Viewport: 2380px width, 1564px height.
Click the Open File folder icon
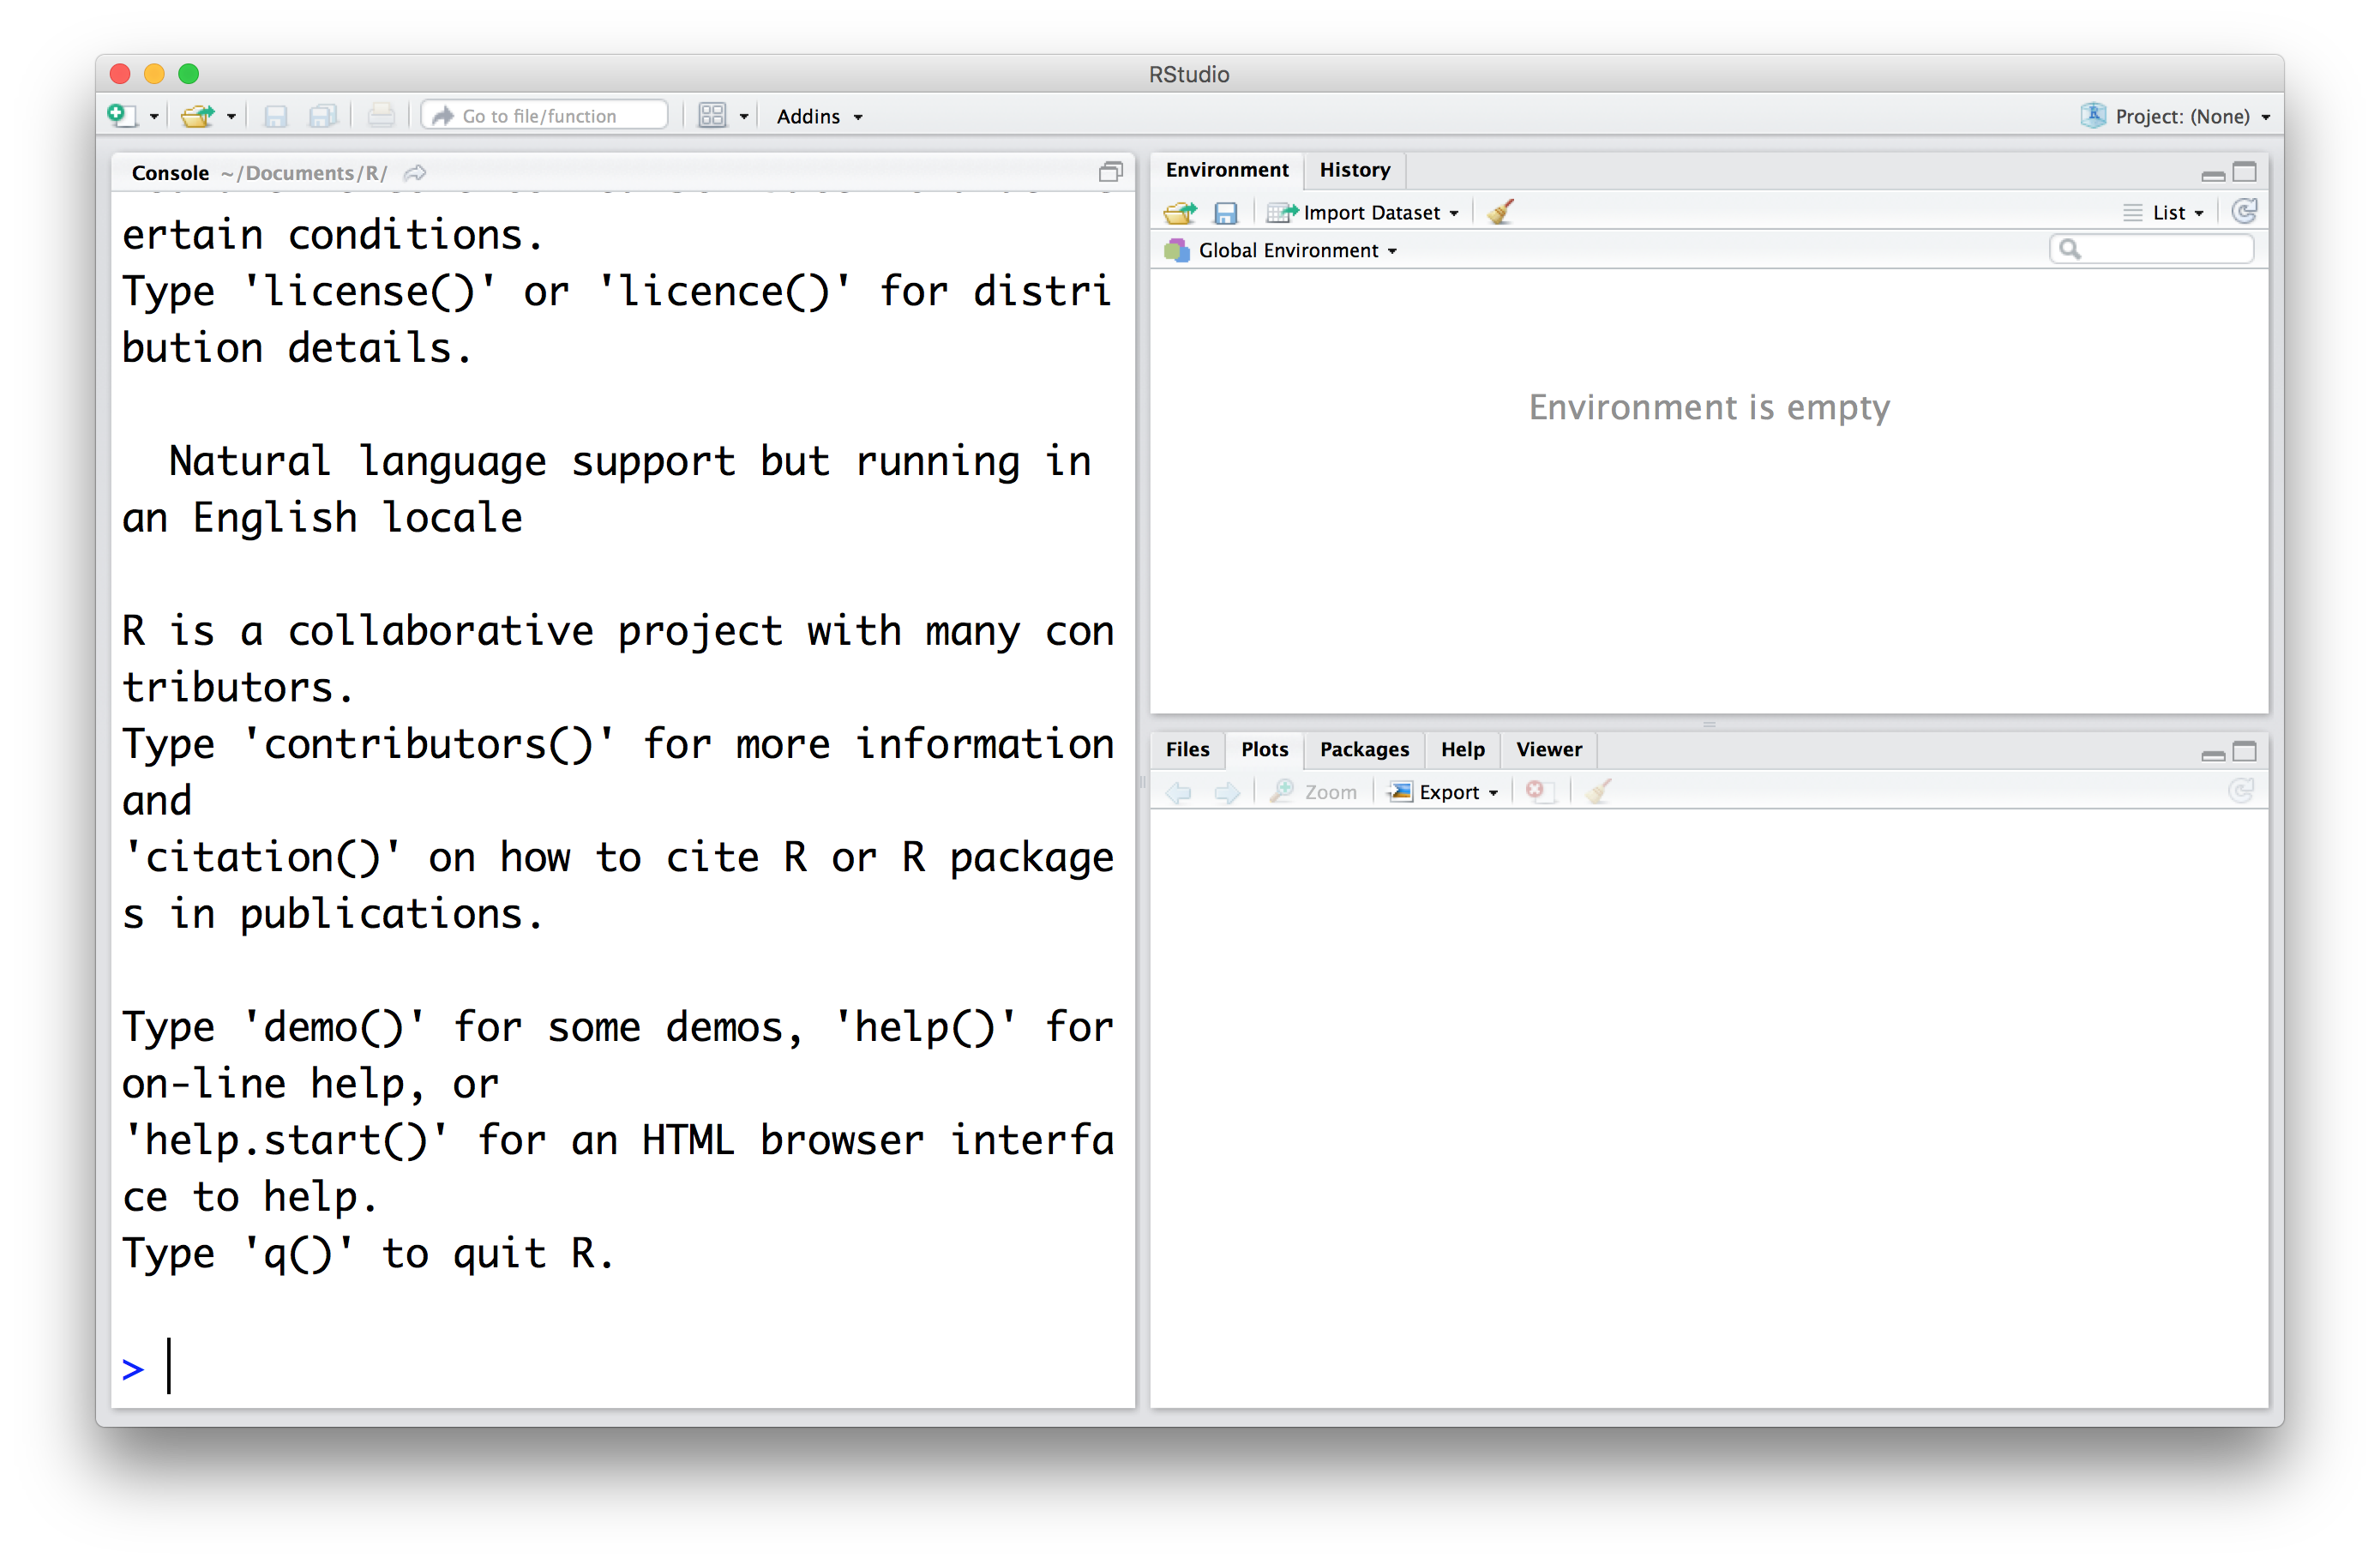click(x=197, y=116)
